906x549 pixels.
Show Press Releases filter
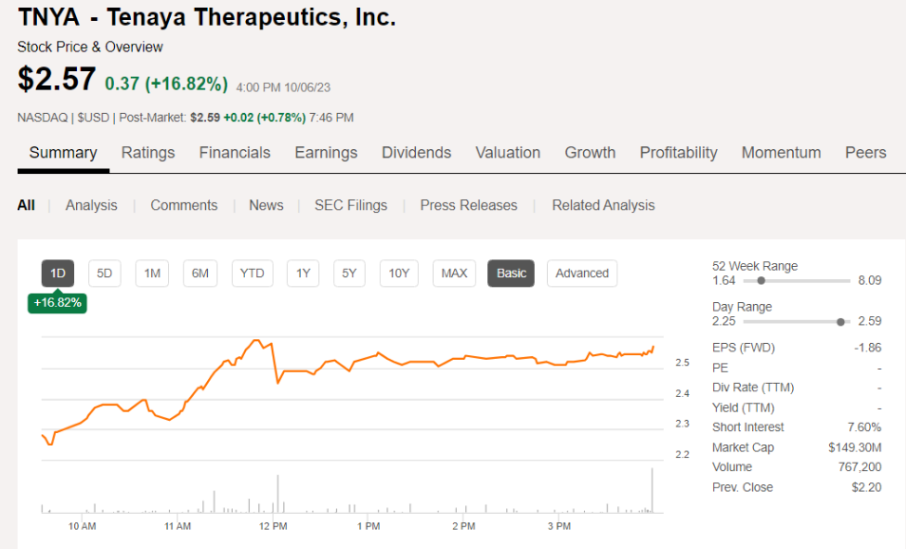[x=469, y=205]
